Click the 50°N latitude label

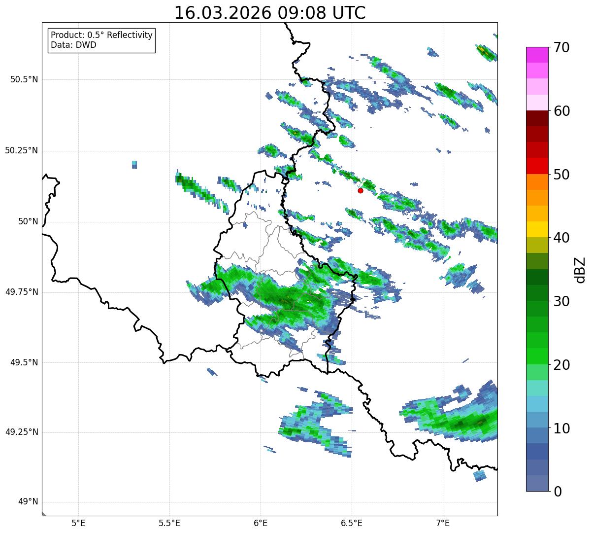click(x=28, y=221)
